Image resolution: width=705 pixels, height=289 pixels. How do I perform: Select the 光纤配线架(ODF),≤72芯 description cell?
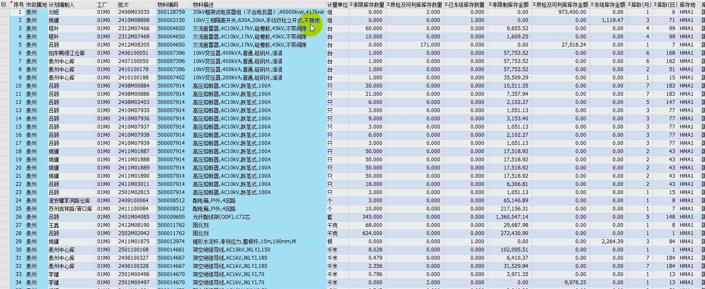pos(221,217)
